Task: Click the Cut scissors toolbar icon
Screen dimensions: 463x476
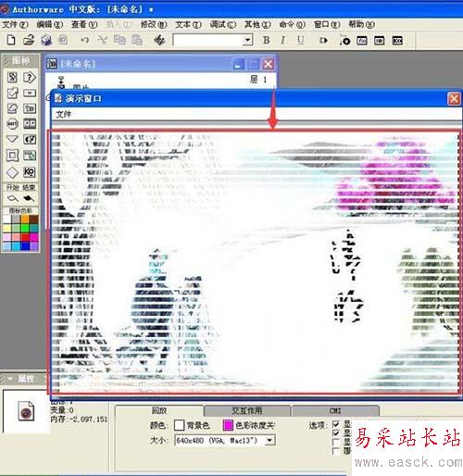Action: (102, 40)
